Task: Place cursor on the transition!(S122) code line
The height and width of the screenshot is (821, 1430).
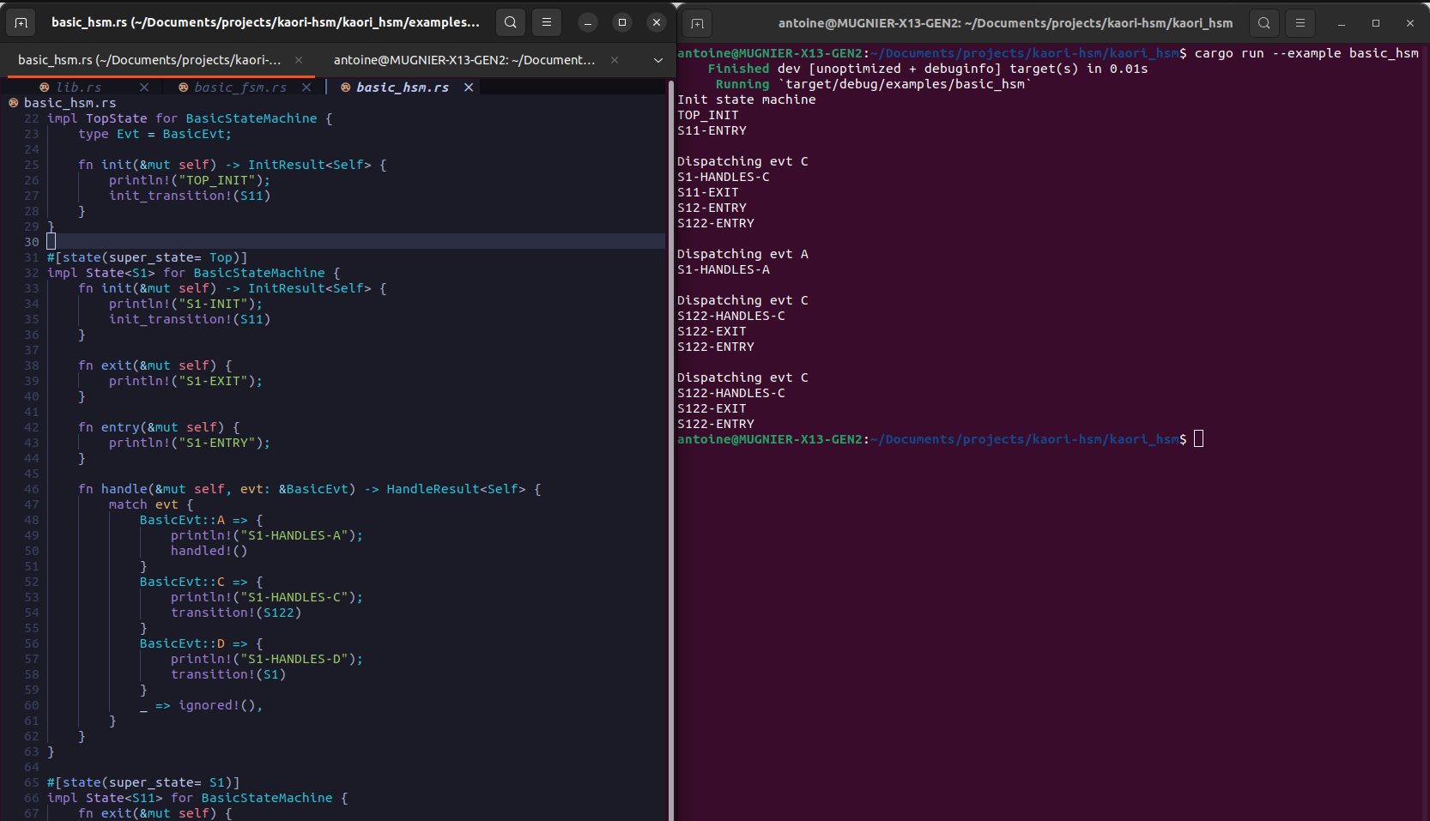Action: pyautogui.click(x=236, y=613)
